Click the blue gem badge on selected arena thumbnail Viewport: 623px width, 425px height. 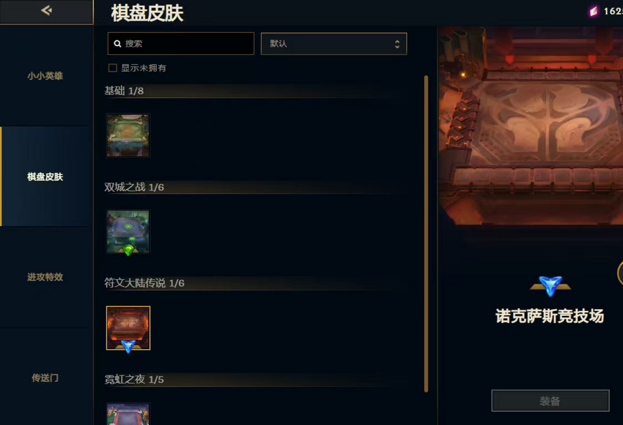[128, 346]
